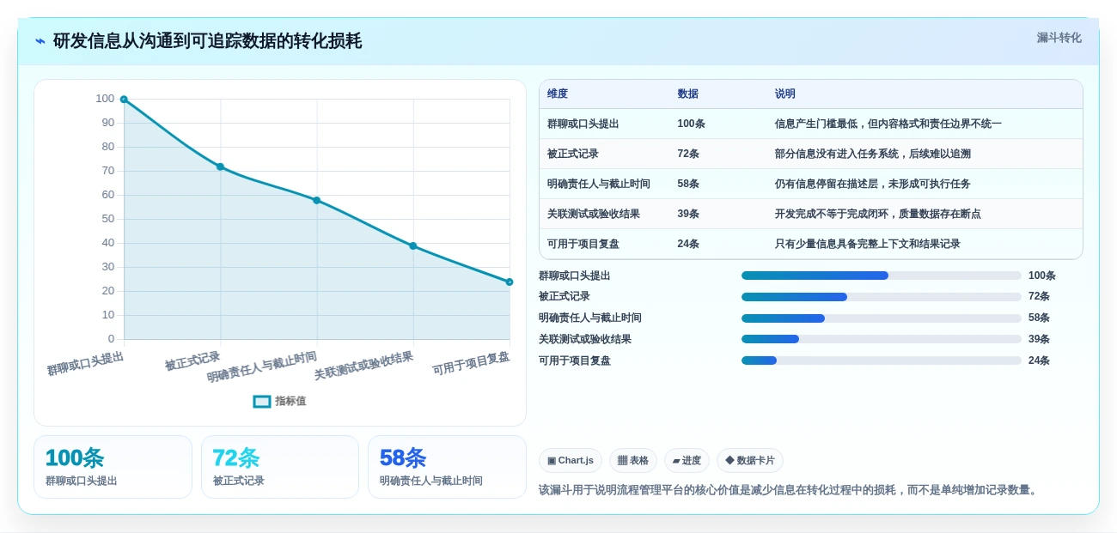
Task: Click the 数据卡片 tag chip
Action: (750, 460)
